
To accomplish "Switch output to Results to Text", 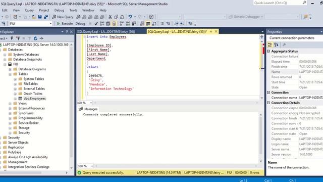I will pos(142,24).
